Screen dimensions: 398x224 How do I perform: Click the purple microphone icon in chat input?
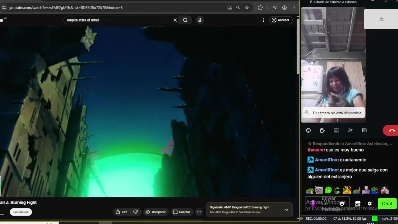[x=313, y=203]
